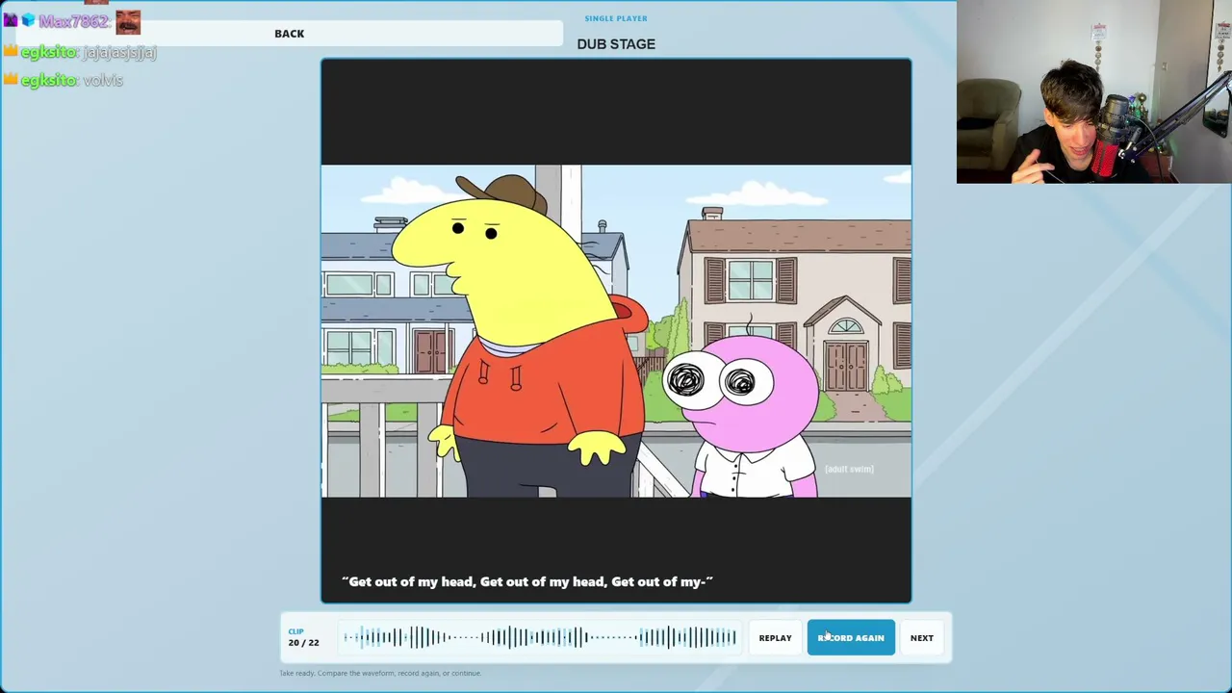1232x693 pixels.
Task: Replay the recorded clip
Action: 775,637
